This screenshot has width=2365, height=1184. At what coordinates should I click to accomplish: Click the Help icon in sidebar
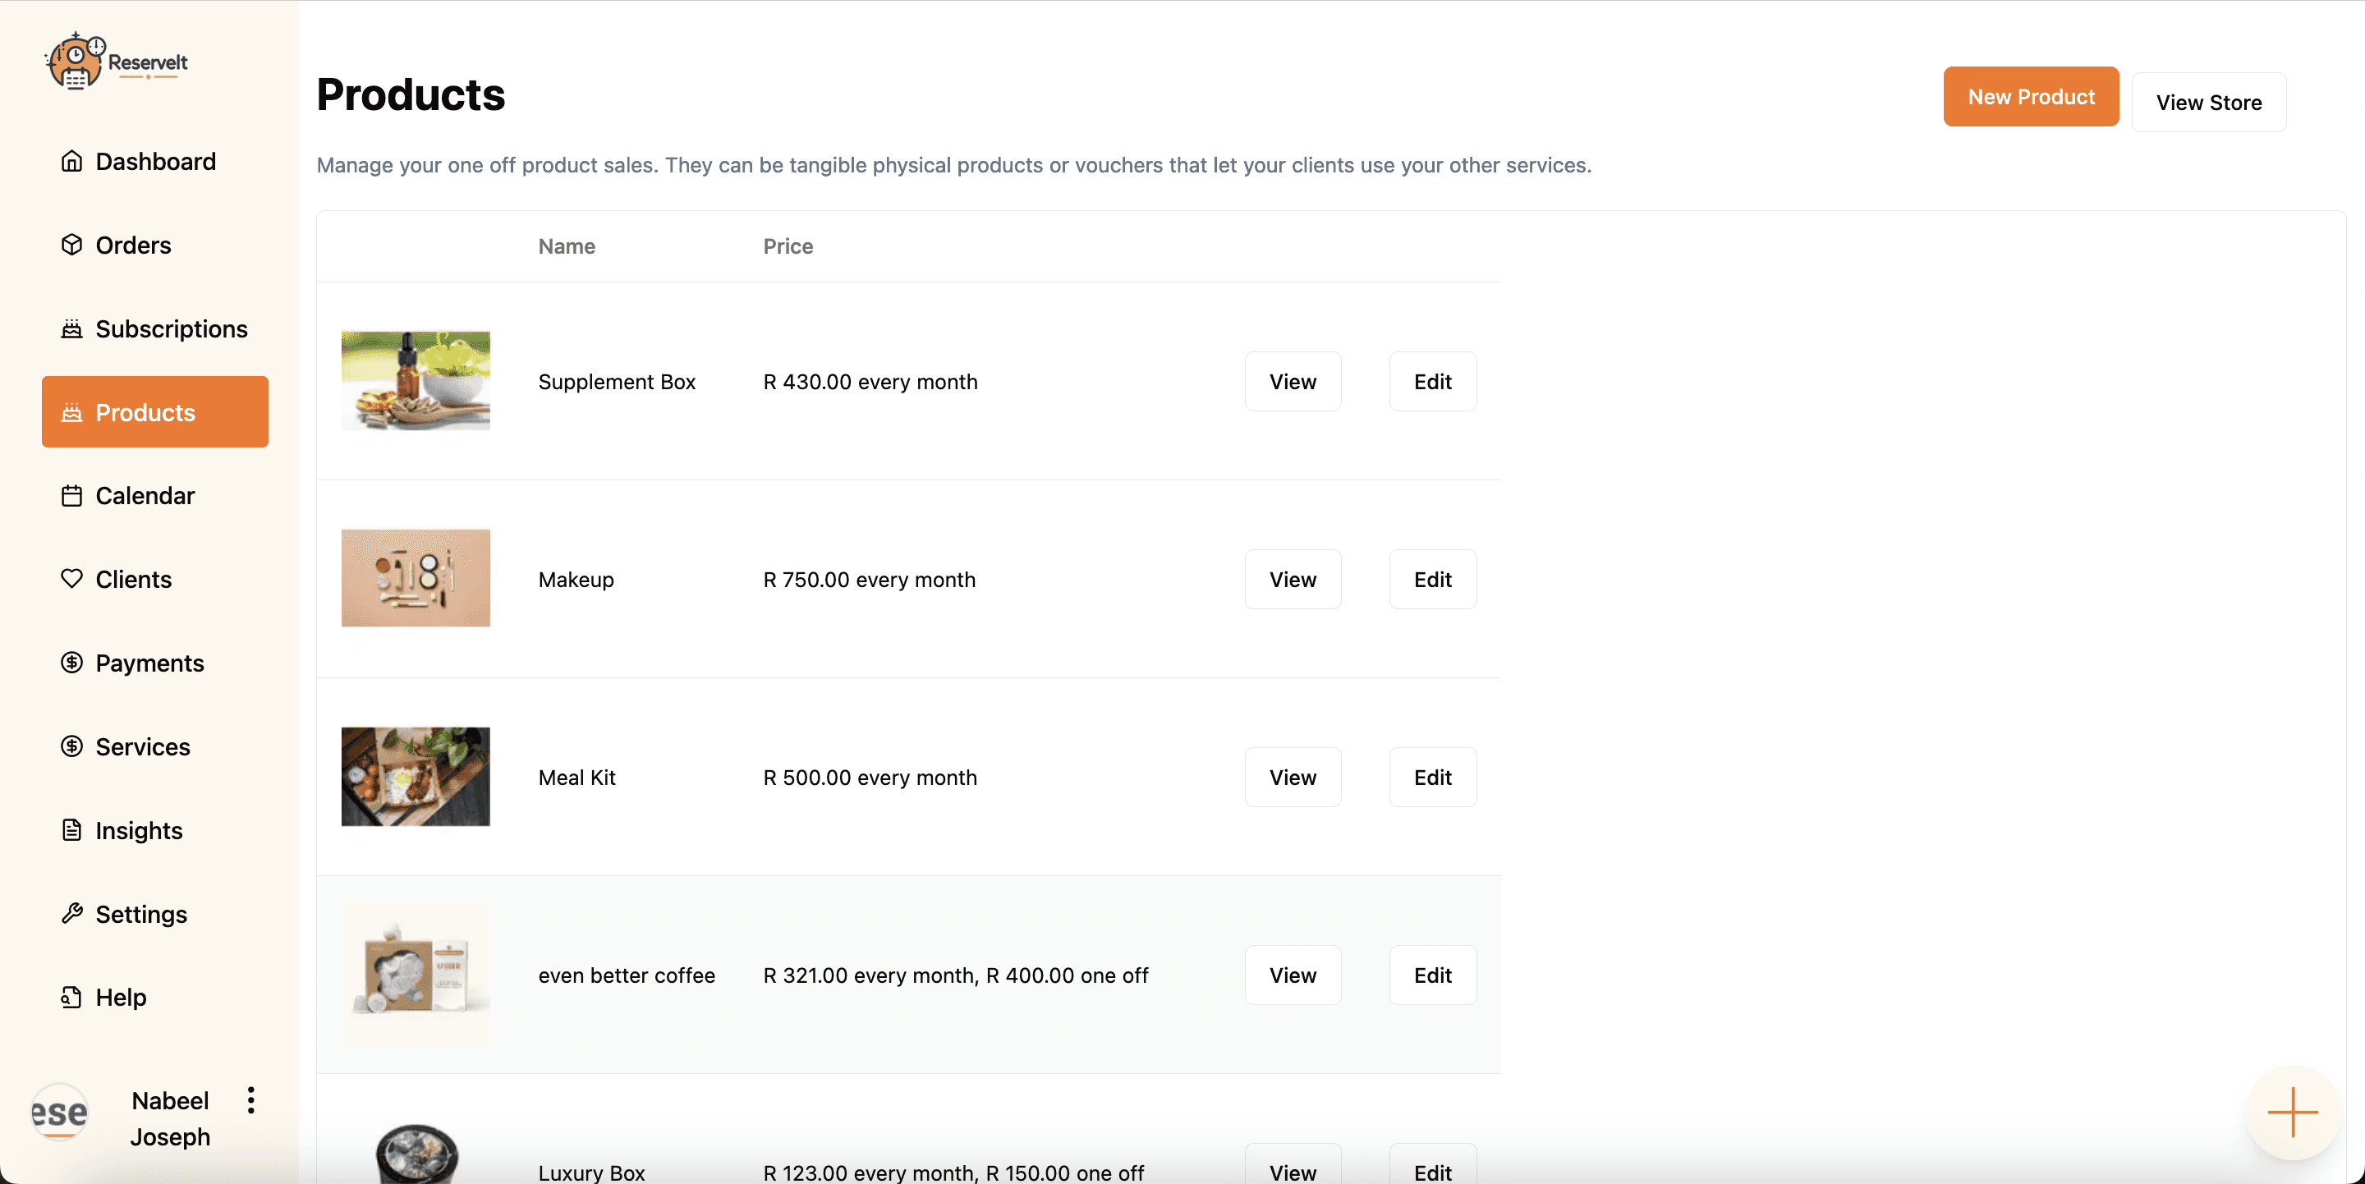tap(71, 997)
